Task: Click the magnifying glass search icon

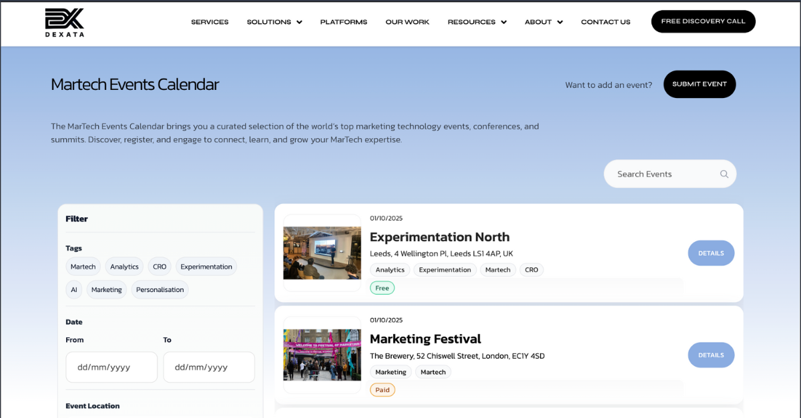Action: [x=724, y=173]
